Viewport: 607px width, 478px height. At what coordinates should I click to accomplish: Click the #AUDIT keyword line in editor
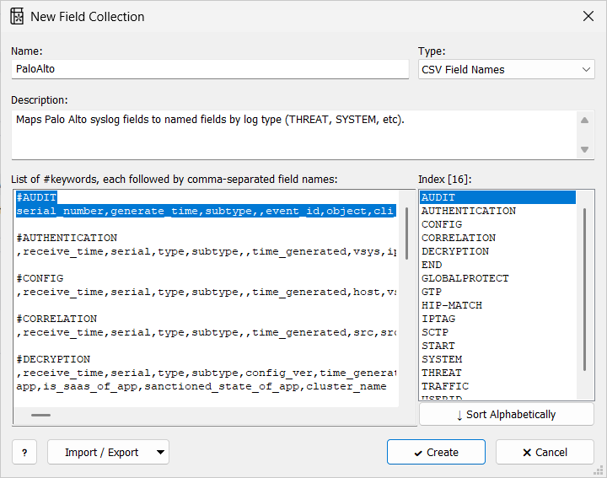pyautogui.click(x=36, y=197)
